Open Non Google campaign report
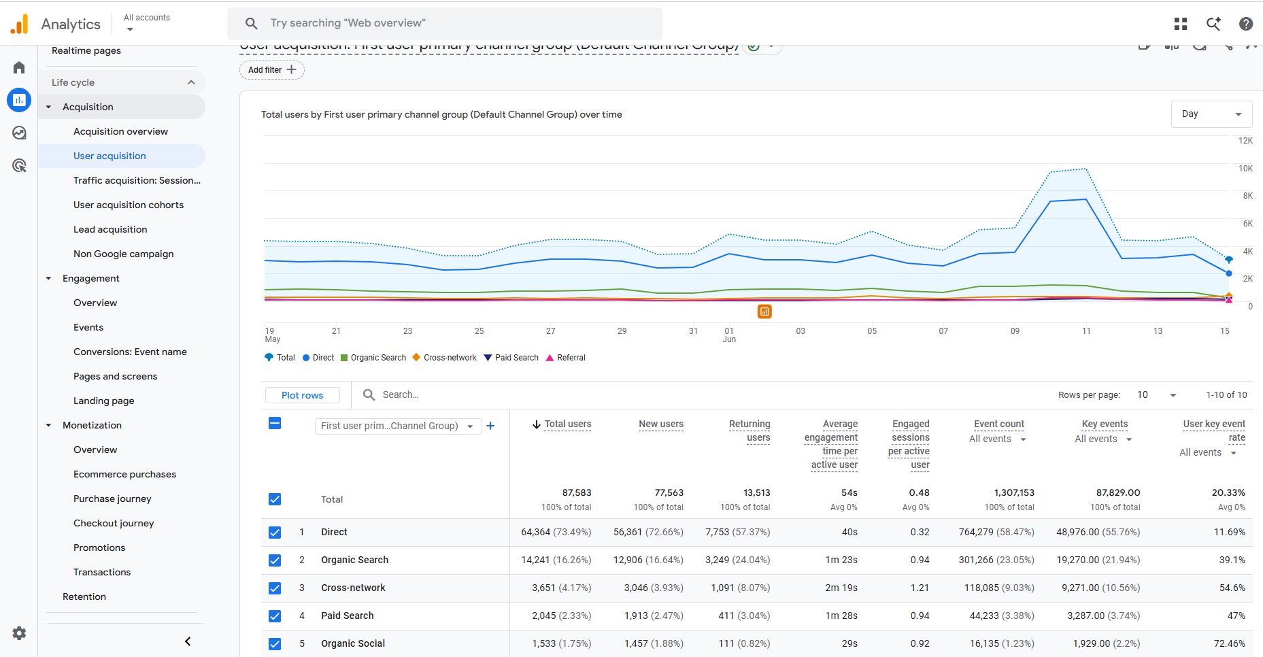The width and height of the screenshot is (1263, 657). 123,254
